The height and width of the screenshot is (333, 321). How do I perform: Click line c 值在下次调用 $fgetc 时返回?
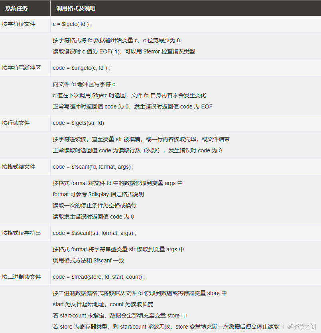[129, 96]
